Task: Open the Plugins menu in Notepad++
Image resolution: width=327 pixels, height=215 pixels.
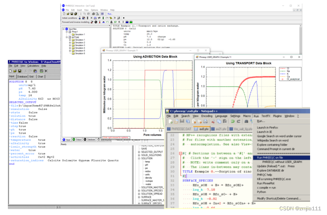Action: 277,116
